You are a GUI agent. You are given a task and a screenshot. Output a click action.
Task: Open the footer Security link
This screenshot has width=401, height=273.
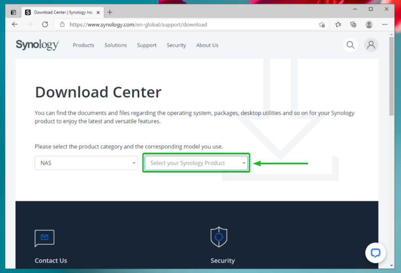click(222, 261)
